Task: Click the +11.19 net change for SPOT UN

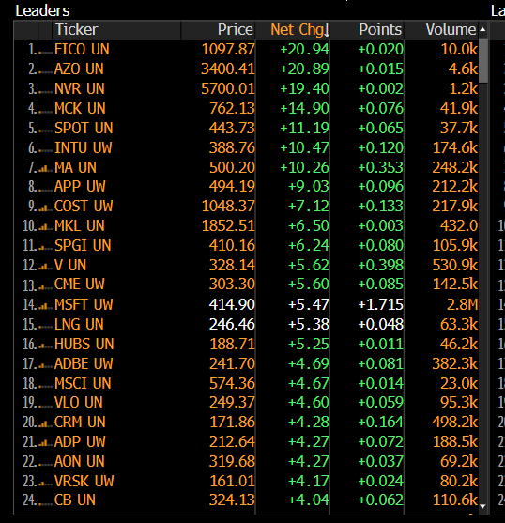Action: [305, 128]
